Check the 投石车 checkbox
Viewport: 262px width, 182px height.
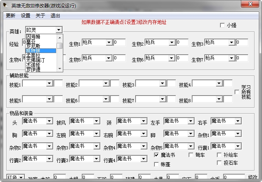pos(219,163)
